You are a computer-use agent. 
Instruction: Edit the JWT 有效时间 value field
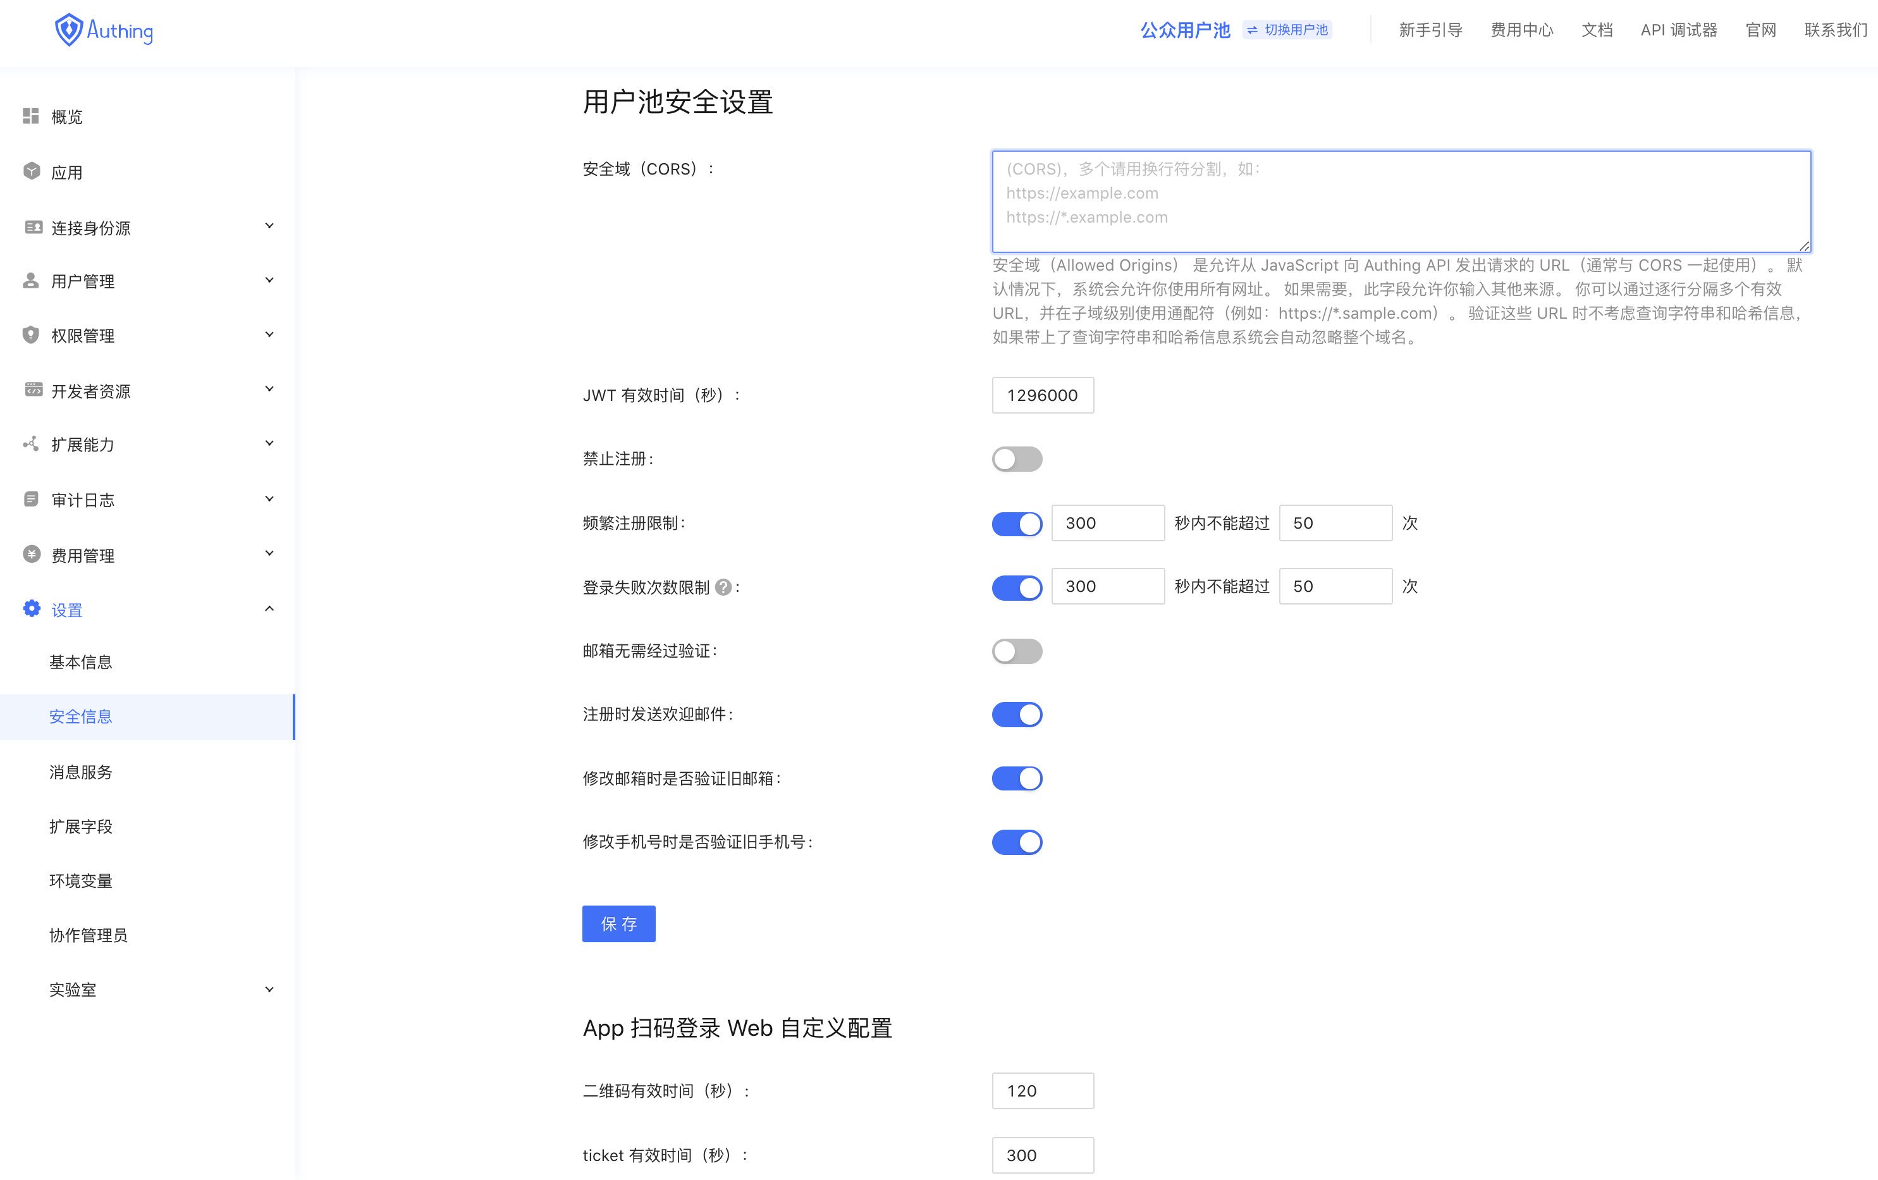(x=1043, y=395)
